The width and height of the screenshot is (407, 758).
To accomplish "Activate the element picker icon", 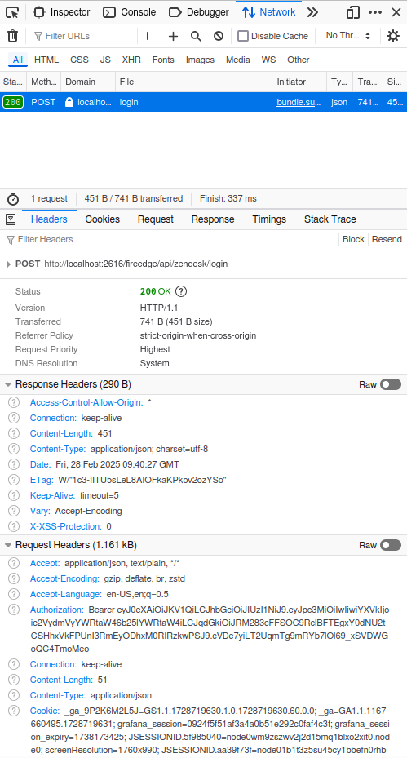I will 13,12.
